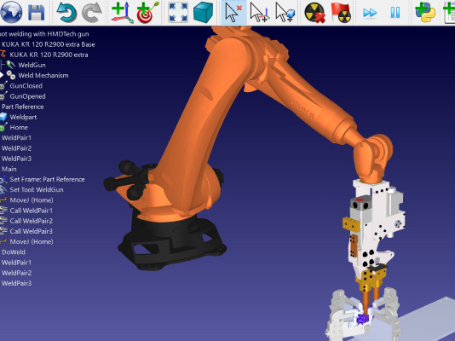Click the blue cube icon beside Weldpart

pyautogui.click(x=3, y=117)
